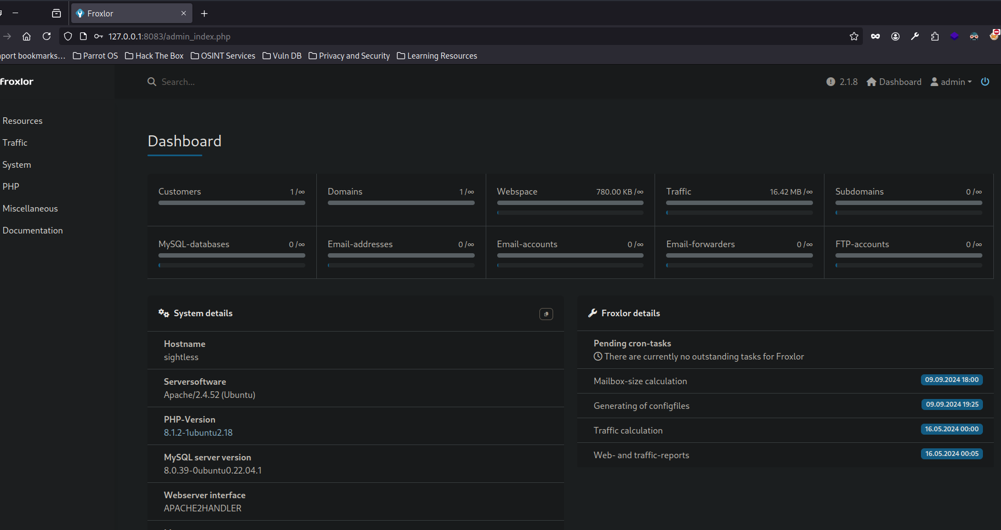Click the key password icon in address bar
The height and width of the screenshot is (530, 1001).
pyautogui.click(x=99, y=36)
